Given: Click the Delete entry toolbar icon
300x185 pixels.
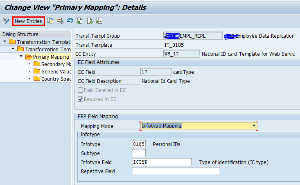Looking at the screenshot, I should [60, 21].
